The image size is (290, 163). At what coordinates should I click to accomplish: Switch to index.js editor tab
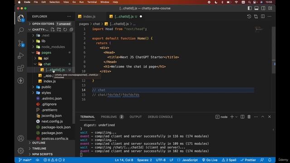89,16
